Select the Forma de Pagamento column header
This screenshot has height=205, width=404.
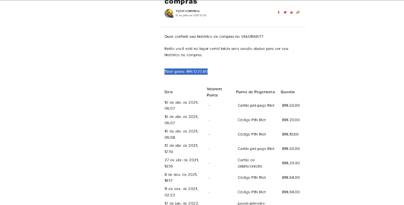point(255,92)
